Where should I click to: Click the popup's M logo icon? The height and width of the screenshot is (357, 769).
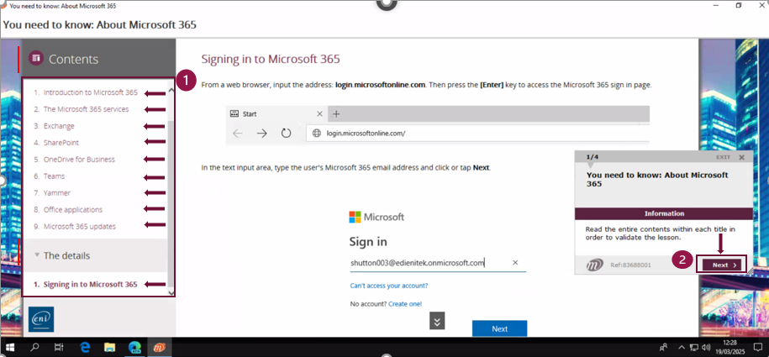pos(594,265)
